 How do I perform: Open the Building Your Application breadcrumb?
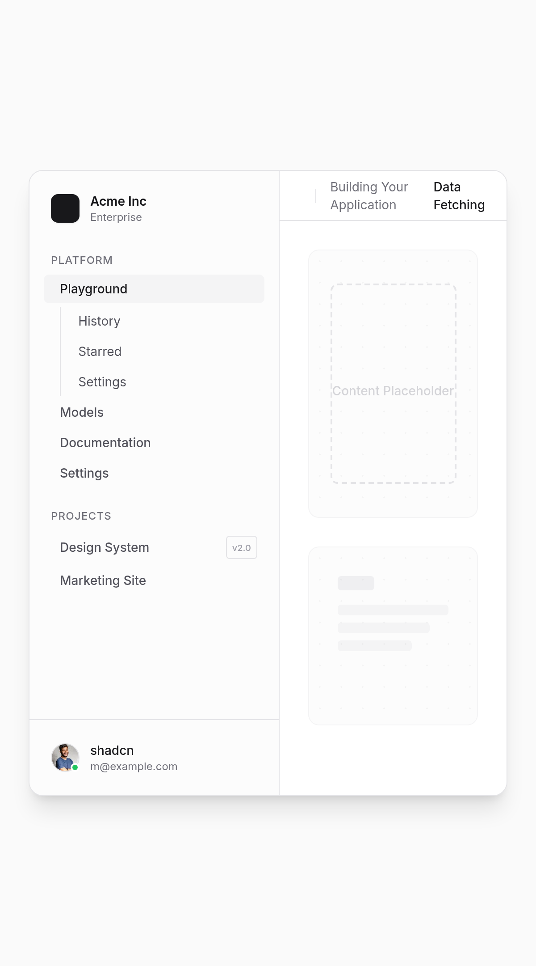click(x=369, y=195)
